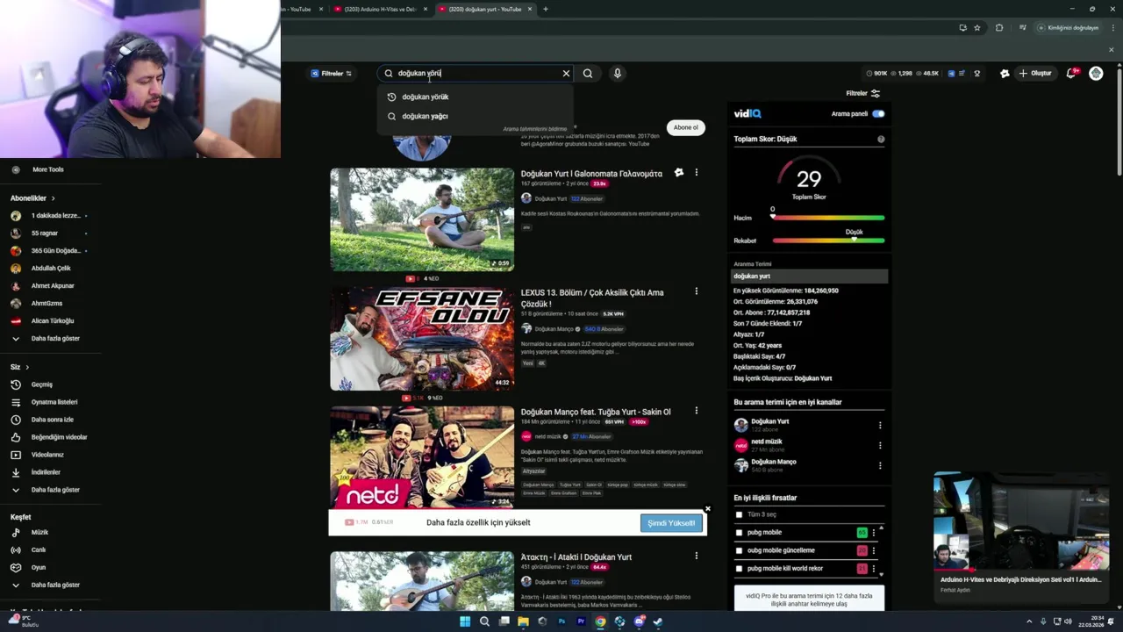Open Abonelikler section chevron

(x=53, y=198)
